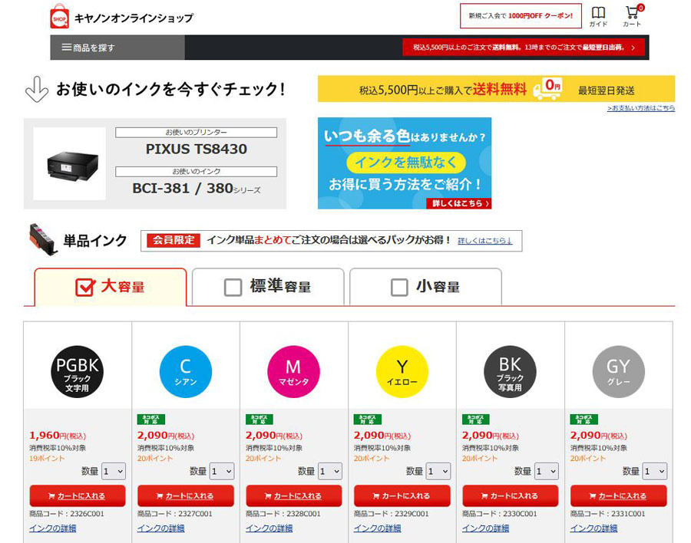Open the Guide book icon

(598, 15)
